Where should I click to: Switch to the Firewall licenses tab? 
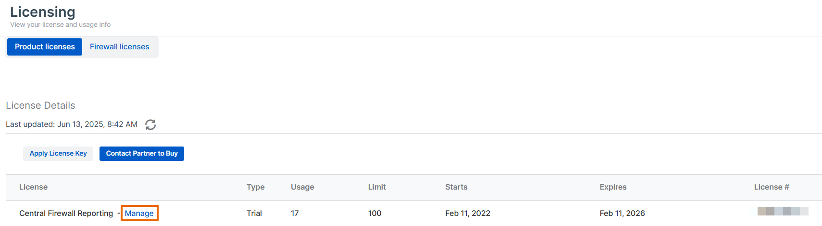coord(119,47)
